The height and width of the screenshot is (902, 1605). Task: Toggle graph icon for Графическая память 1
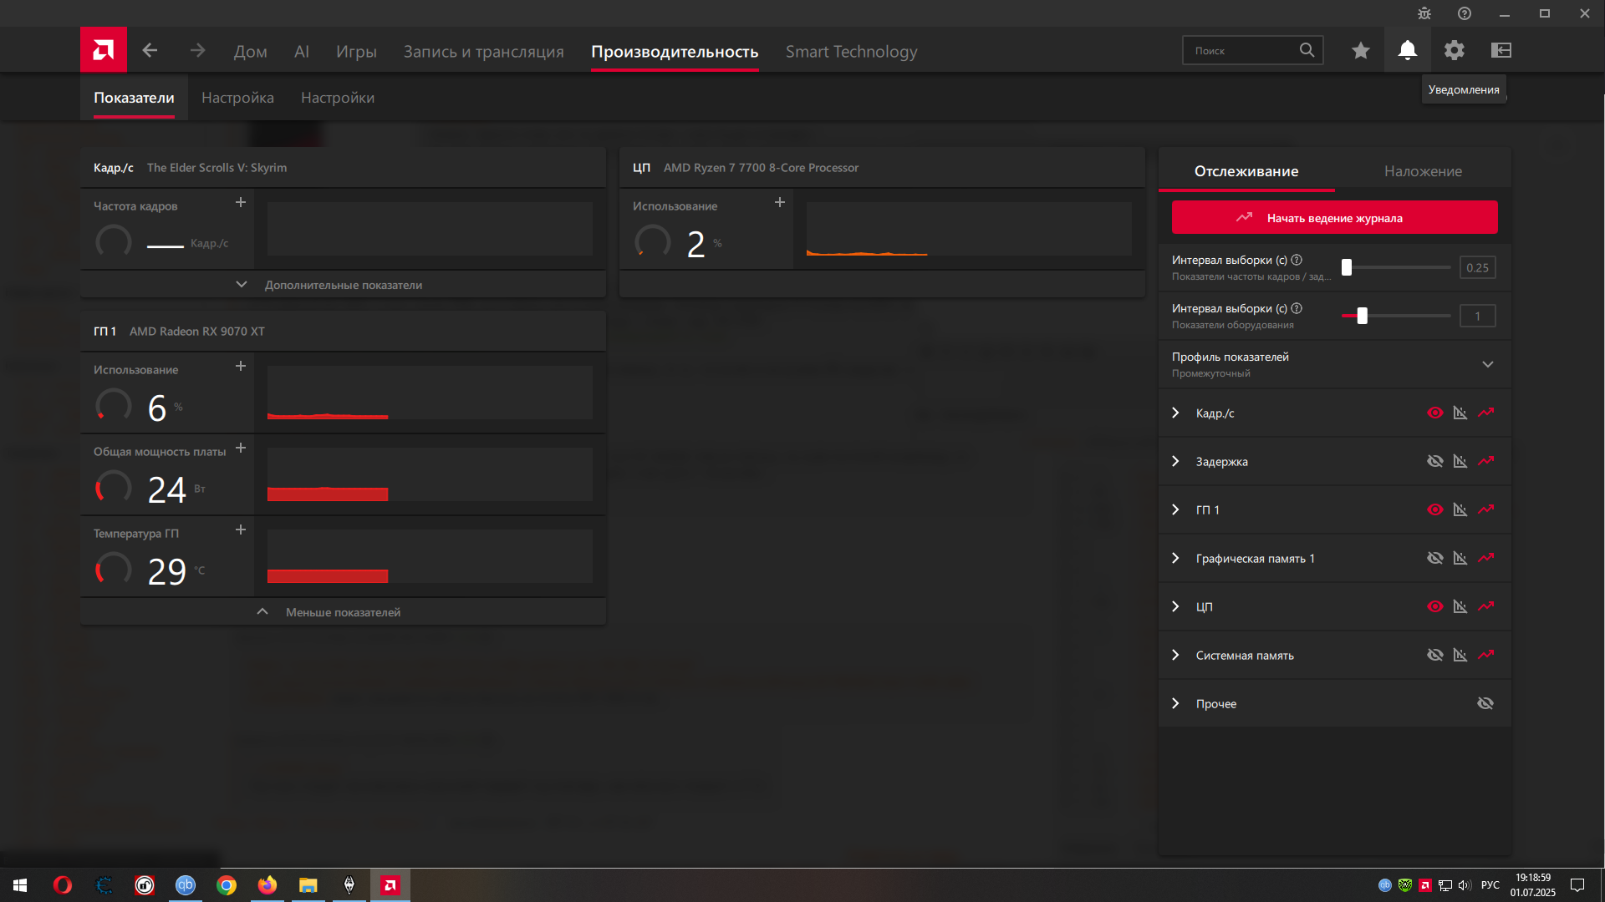click(1460, 558)
